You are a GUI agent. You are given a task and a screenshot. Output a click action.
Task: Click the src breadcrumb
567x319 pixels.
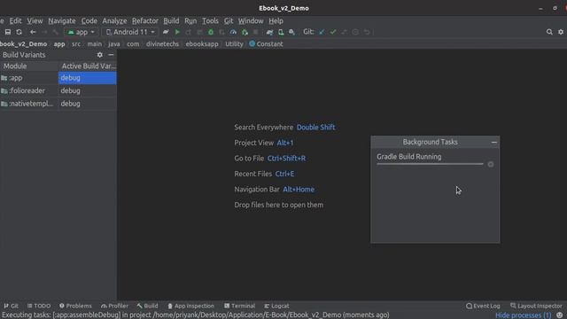point(76,44)
